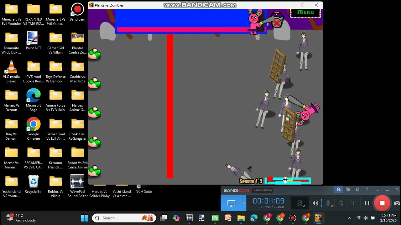Select the Paint.NET desktop shortcut
The height and width of the screenshot is (225, 401).
[x=33, y=41]
